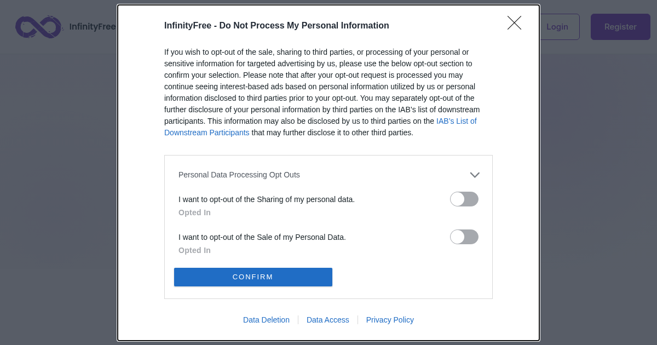Click the Opted In status under Sale
This screenshot has width=657, height=345.
point(194,250)
